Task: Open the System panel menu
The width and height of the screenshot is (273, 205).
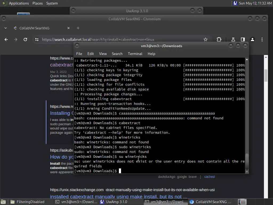Action: tap(52, 3)
